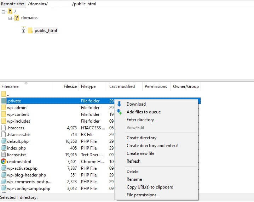The width and height of the screenshot is (254, 202).
Task: Select the default.php filename
Action: pyautogui.click(x=18, y=141)
